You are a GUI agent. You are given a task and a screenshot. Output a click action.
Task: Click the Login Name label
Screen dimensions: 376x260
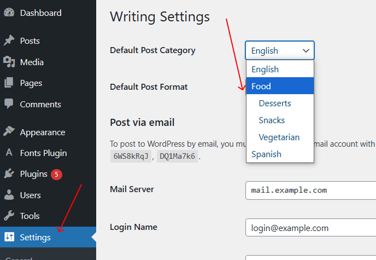pyautogui.click(x=133, y=227)
